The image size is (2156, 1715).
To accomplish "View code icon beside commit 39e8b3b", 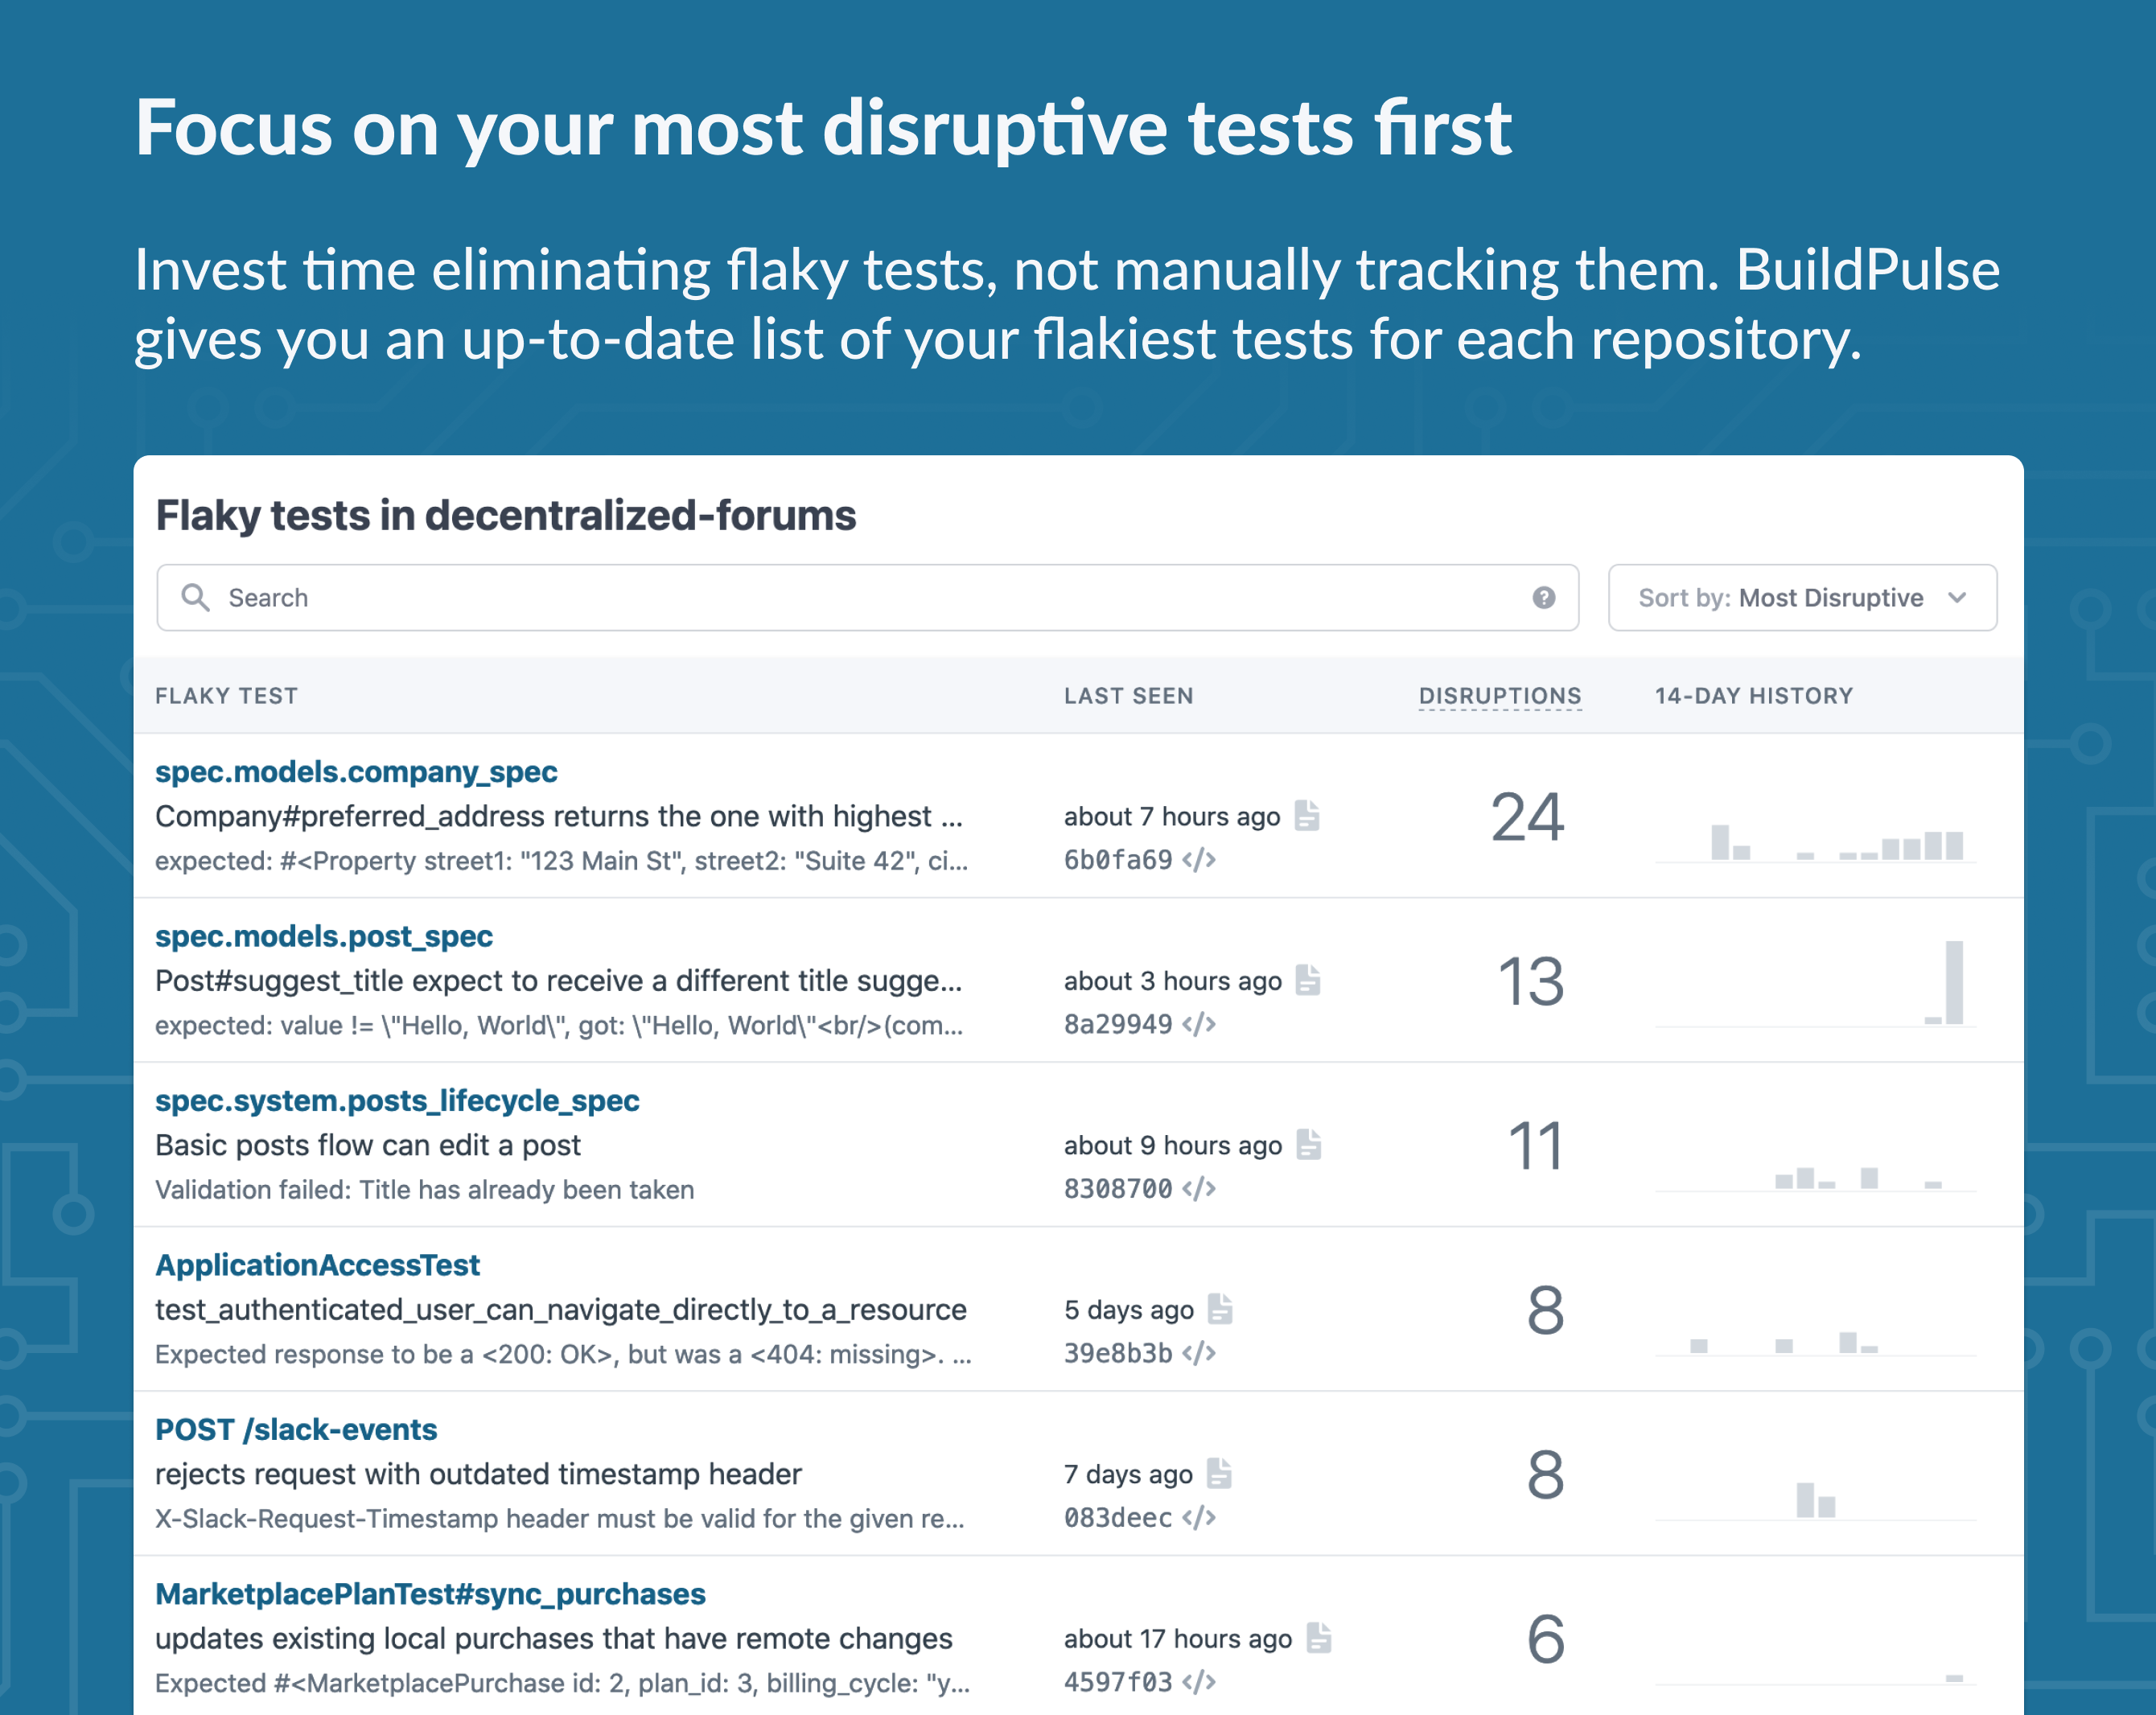I will pyautogui.click(x=1198, y=1353).
